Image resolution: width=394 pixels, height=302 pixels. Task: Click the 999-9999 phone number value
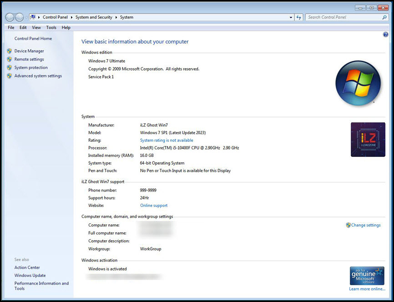coord(148,190)
